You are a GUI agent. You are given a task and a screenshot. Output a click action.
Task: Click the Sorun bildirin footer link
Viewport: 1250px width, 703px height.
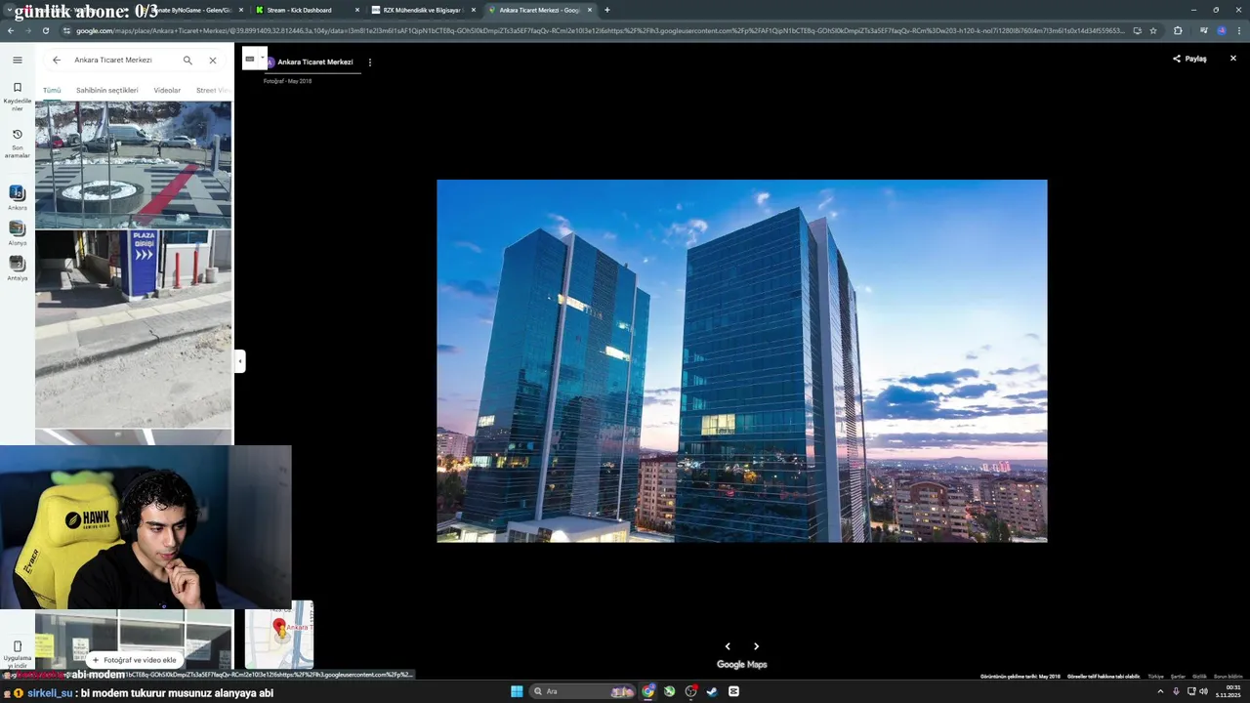pyautogui.click(x=1228, y=677)
